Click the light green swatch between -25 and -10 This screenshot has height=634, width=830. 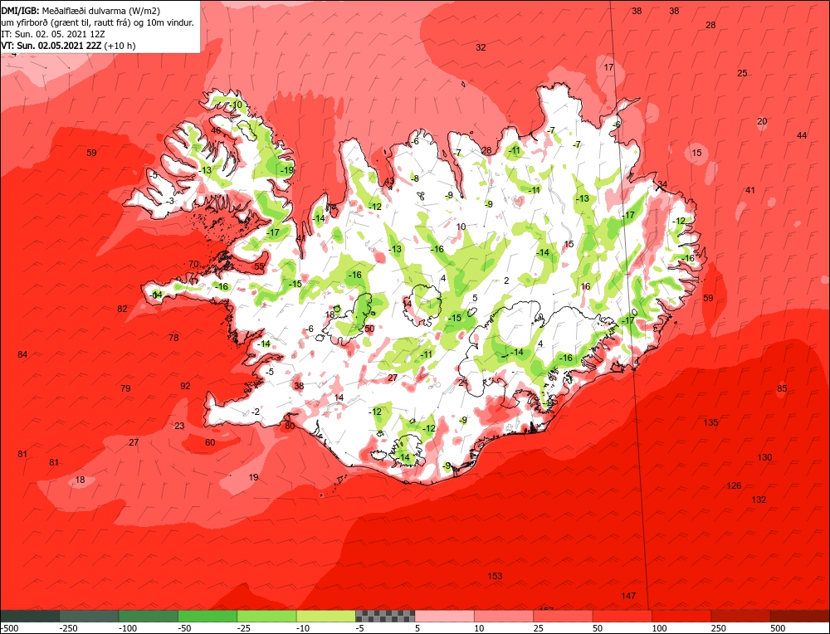(267, 616)
